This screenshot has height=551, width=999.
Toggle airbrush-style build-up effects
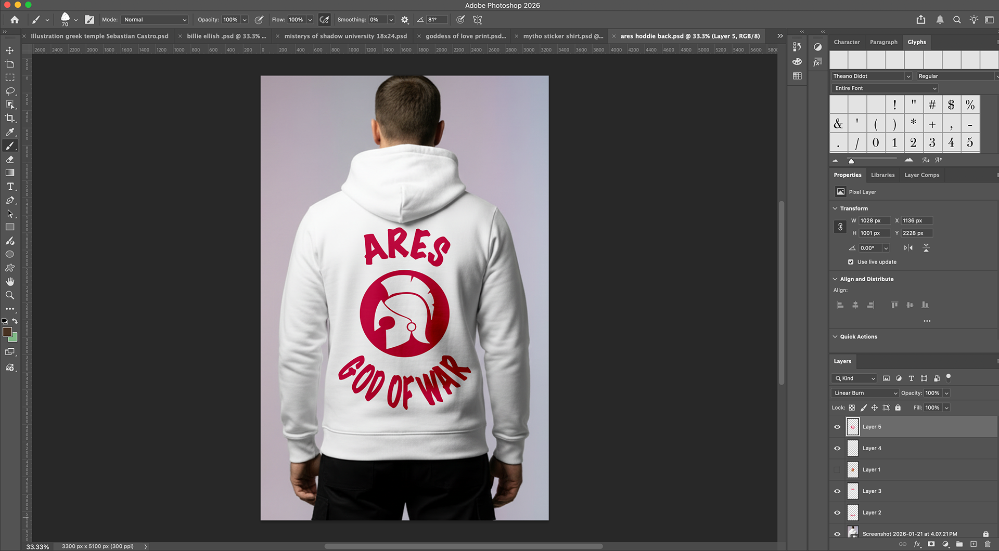pyautogui.click(x=324, y=20)
